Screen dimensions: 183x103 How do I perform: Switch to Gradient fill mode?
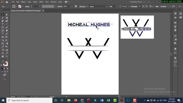pyautogui.click(x=5, y=68)
